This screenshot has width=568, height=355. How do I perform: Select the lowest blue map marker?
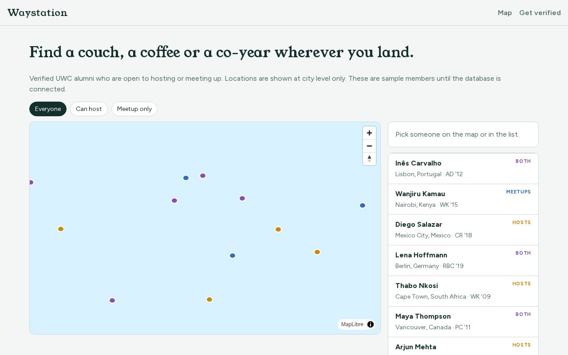tap(233, 256)
